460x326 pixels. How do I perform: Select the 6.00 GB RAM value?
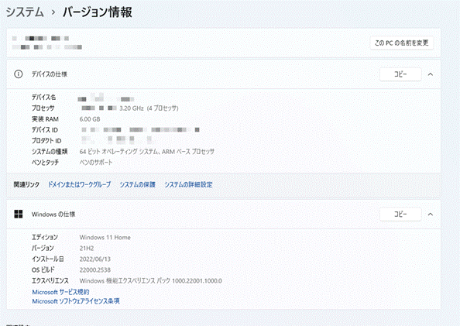click(x=90, y=119)
